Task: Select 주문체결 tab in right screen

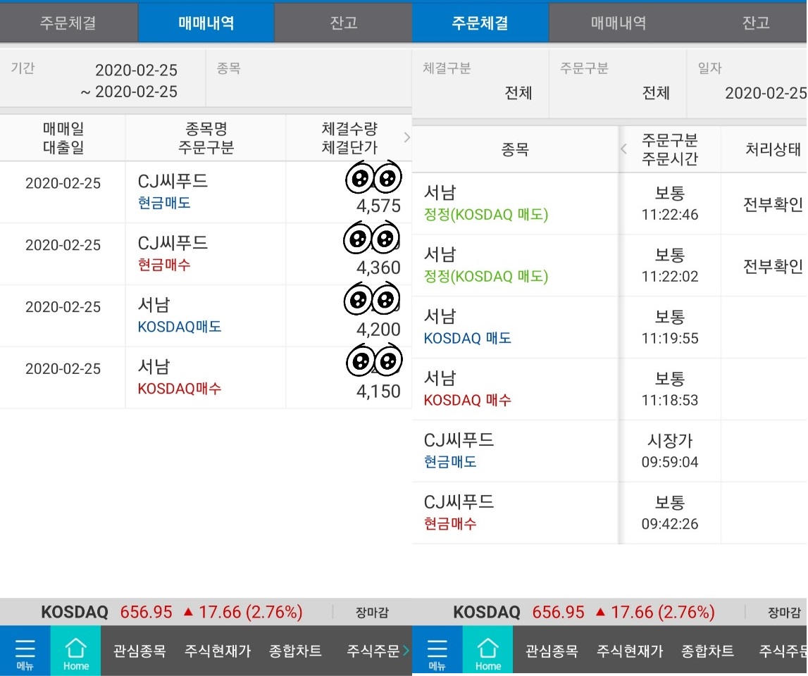Action: [480, 23]
